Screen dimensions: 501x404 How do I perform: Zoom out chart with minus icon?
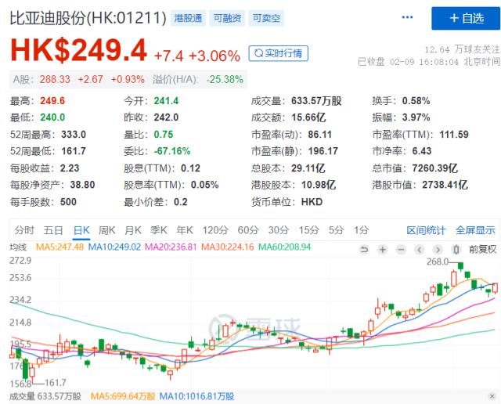[x=401, y=249]
